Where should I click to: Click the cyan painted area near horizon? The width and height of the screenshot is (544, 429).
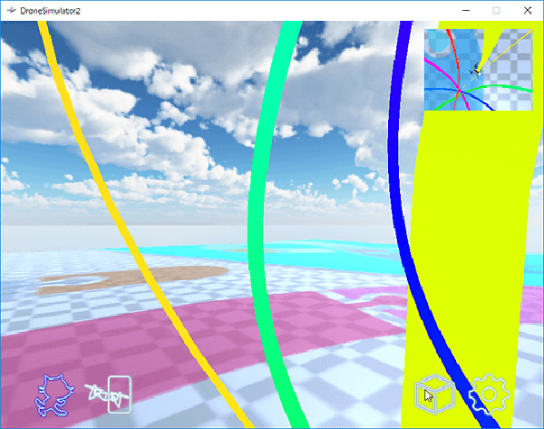click(x=312, y=257)
